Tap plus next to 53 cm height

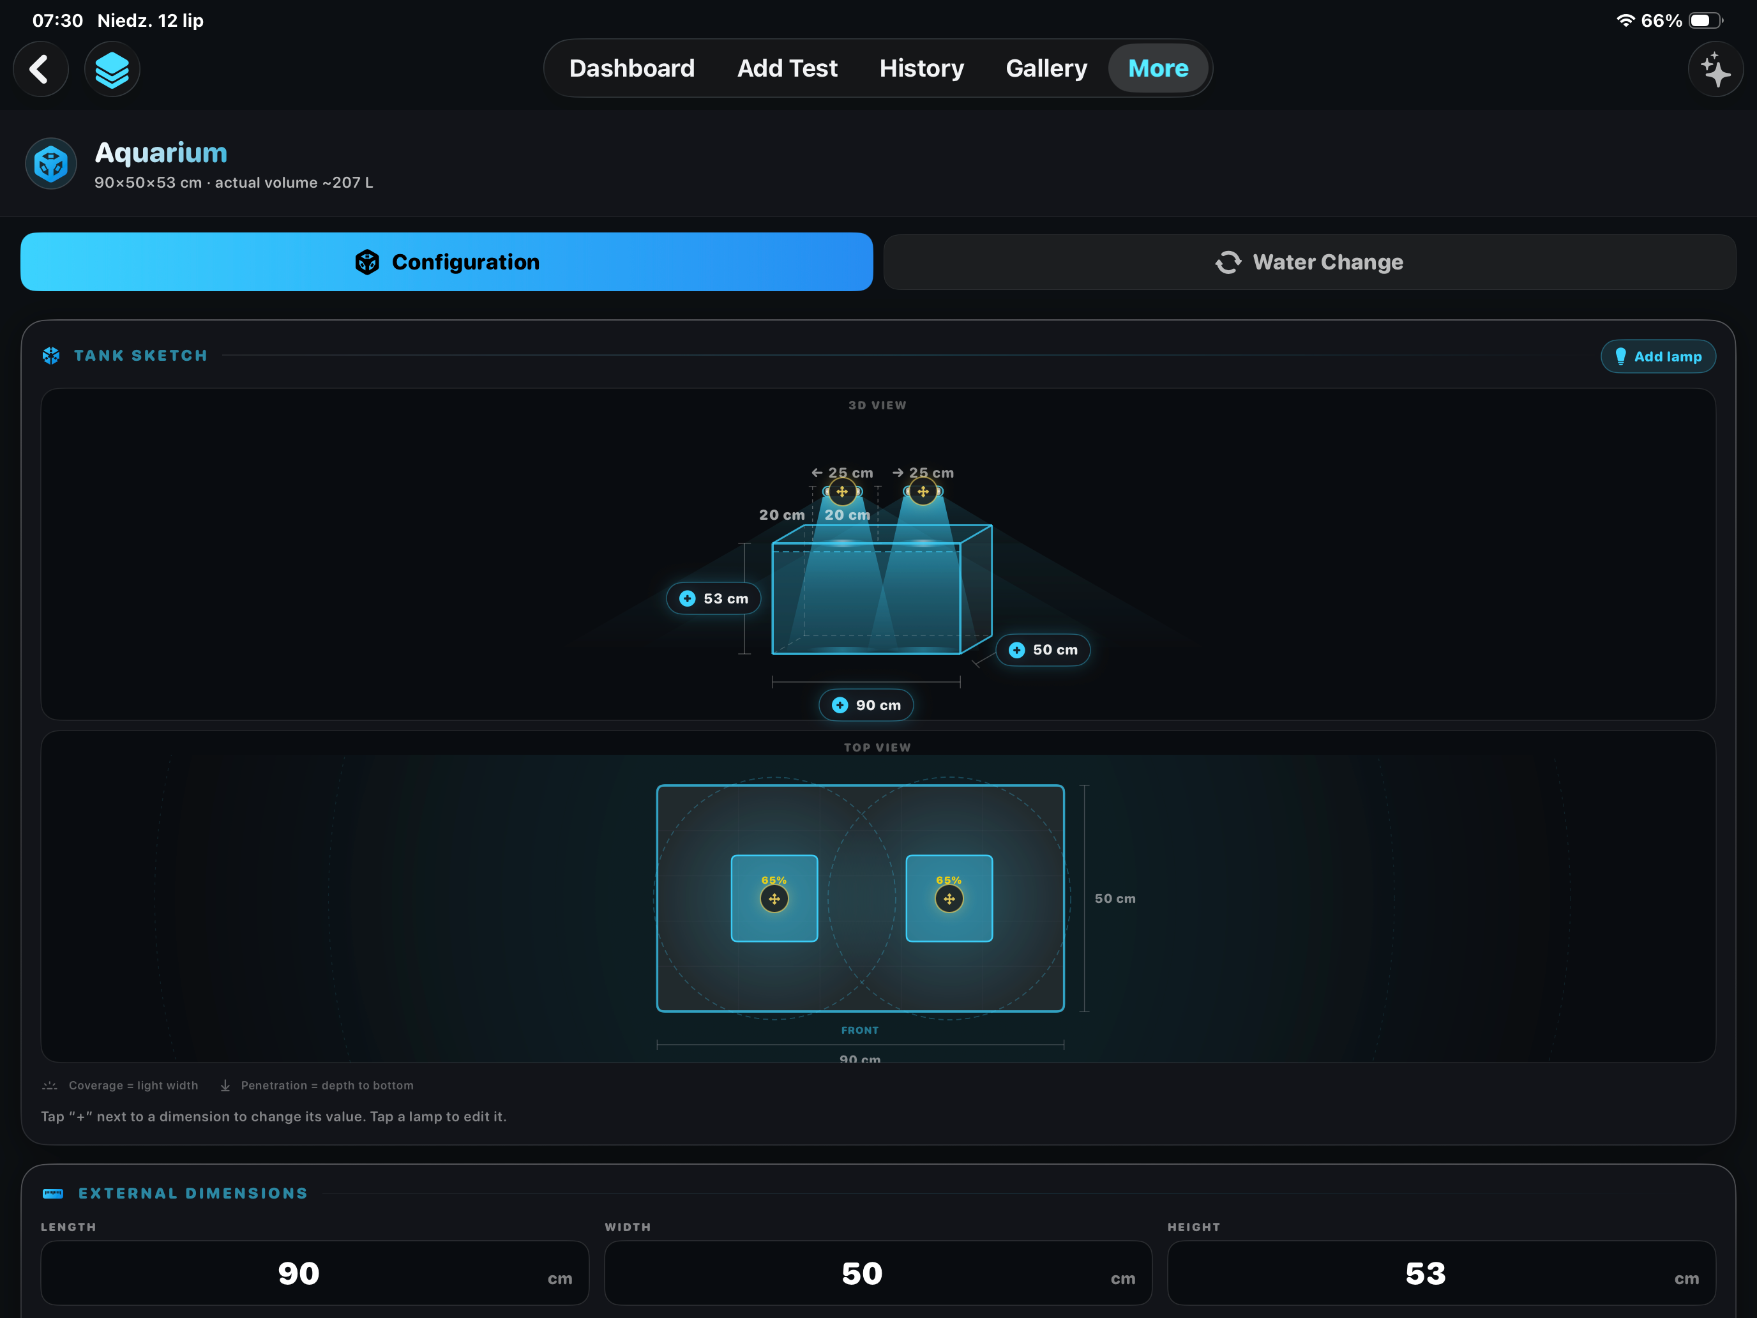(688, 598)
